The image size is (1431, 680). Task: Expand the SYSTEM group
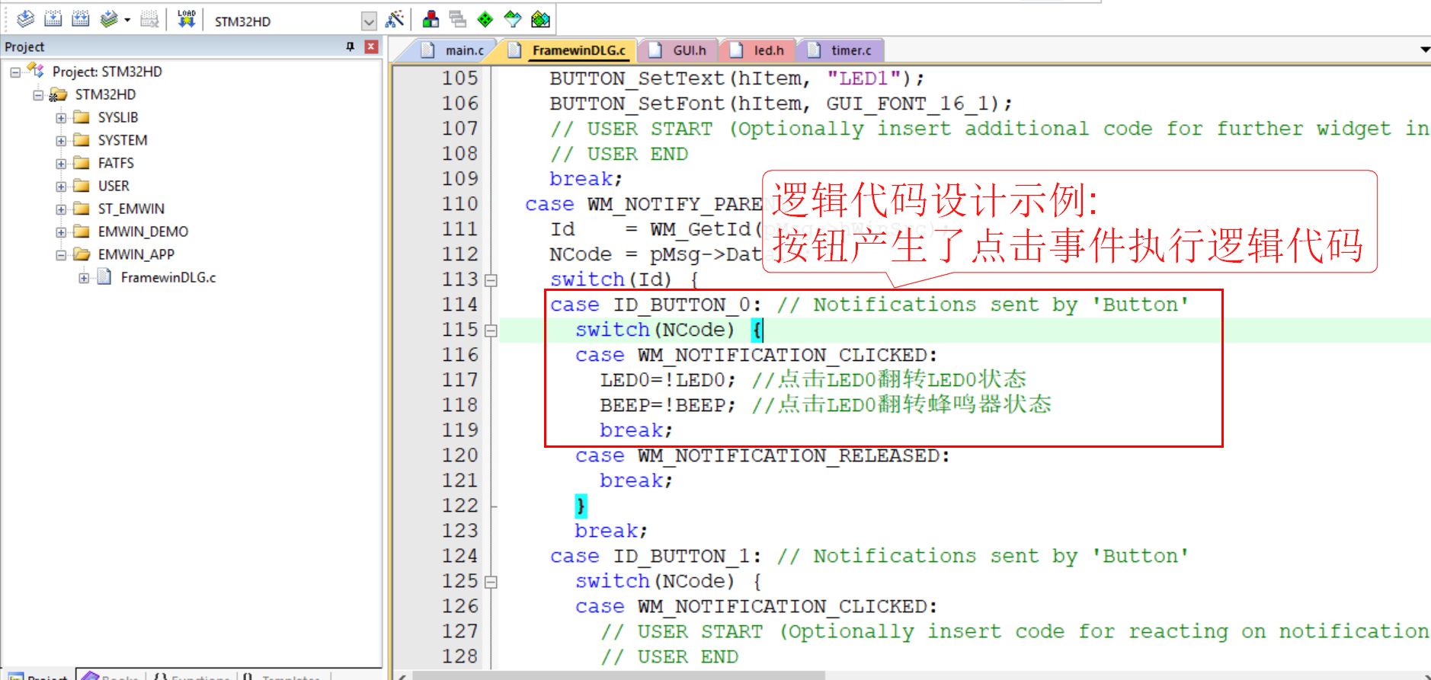(x=61, y=141)
